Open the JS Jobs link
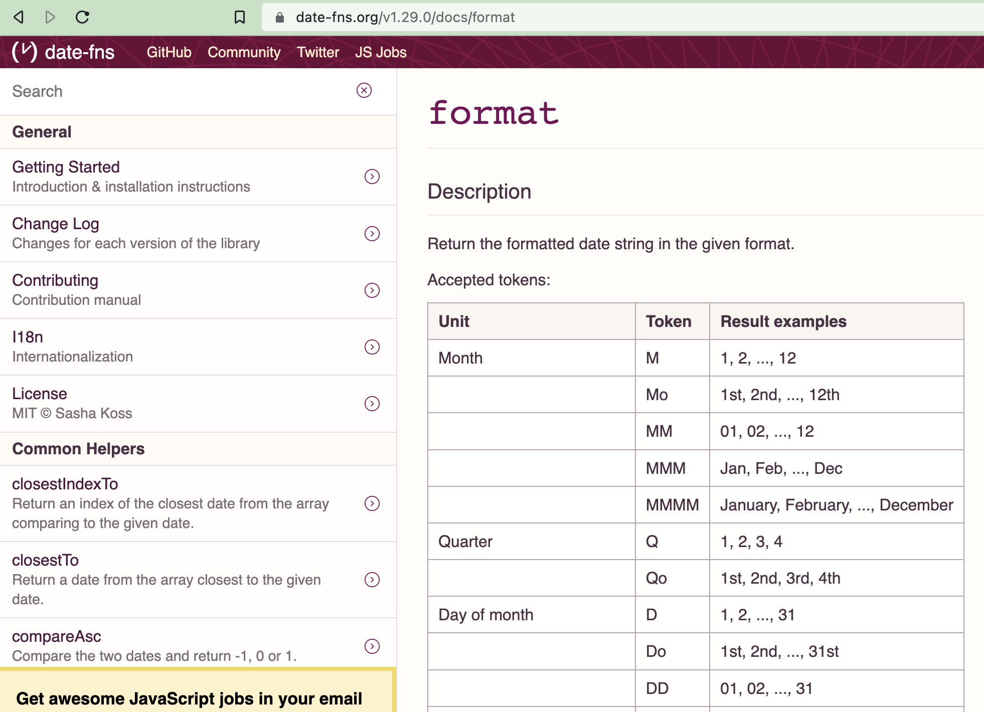 [x=380, y=52]
